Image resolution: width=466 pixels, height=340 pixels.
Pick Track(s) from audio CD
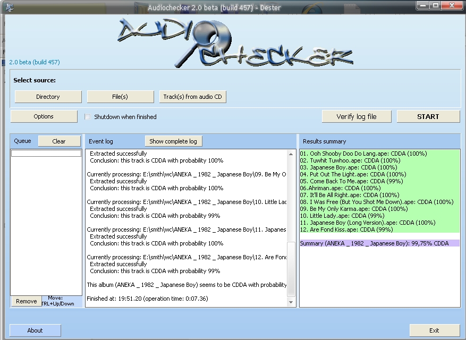tap(192, 97)
